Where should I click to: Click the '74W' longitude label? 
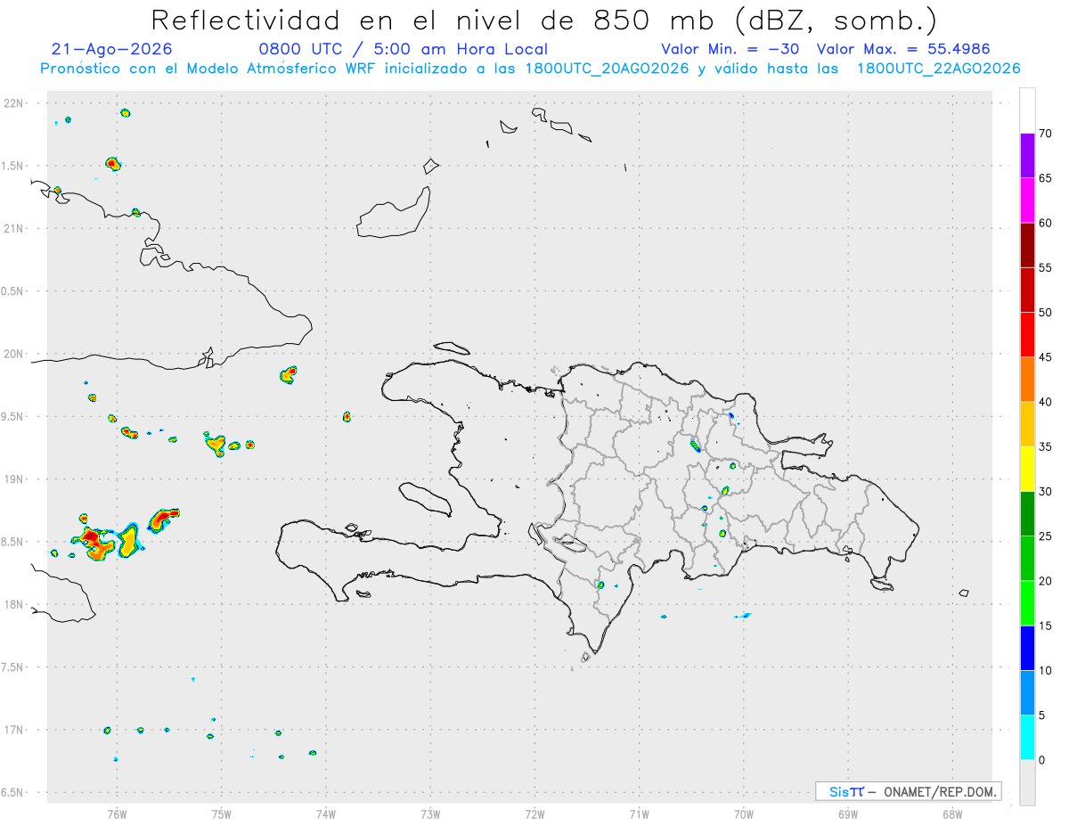point(326,814)
